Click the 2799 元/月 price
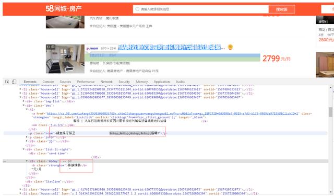Viewport: 334px width, 196px height. tap(277, 59)
